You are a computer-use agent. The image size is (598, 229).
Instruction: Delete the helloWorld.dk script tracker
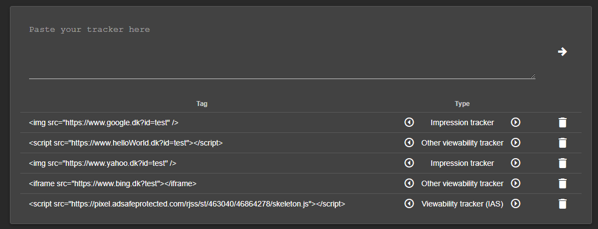coord(562,143)
